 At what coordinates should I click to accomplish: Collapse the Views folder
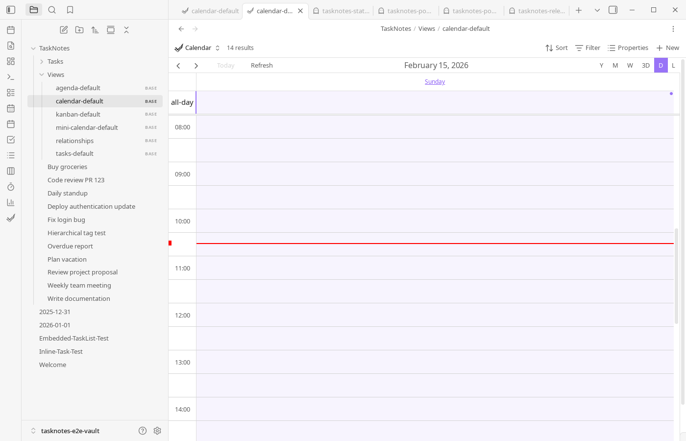pos(42,74)
